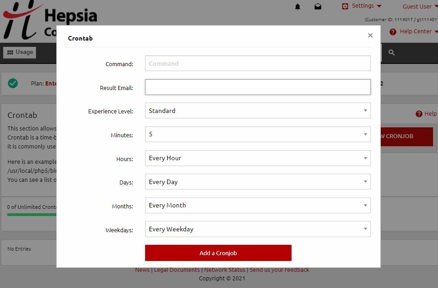Click the notifications bell icon
The height and width of the screenshot is (288, 438).
(x=297, y=7)
